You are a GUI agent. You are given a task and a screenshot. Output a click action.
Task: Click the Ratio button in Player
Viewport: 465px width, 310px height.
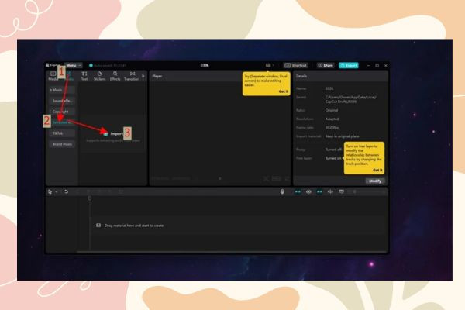pos(277,178)
